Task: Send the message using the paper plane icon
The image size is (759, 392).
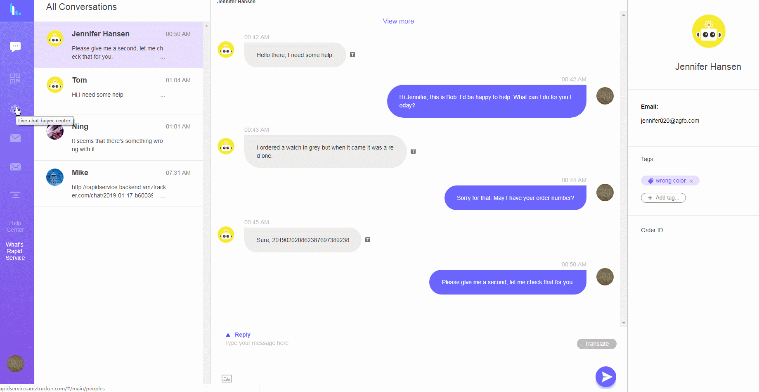Action: point(605,377)
